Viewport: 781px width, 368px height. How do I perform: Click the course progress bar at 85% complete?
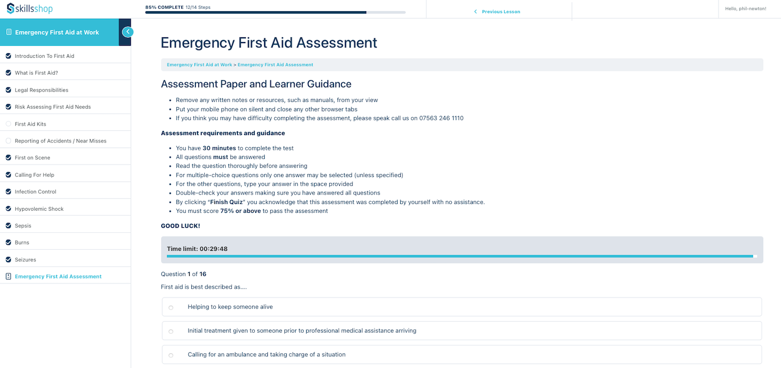tap(275, 12)
